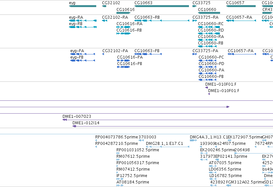Image resolution: width=273 pixels, height=187 pixels.
Task: Click the LD06356.5prime EST label
Action: [x=225, y=169]
